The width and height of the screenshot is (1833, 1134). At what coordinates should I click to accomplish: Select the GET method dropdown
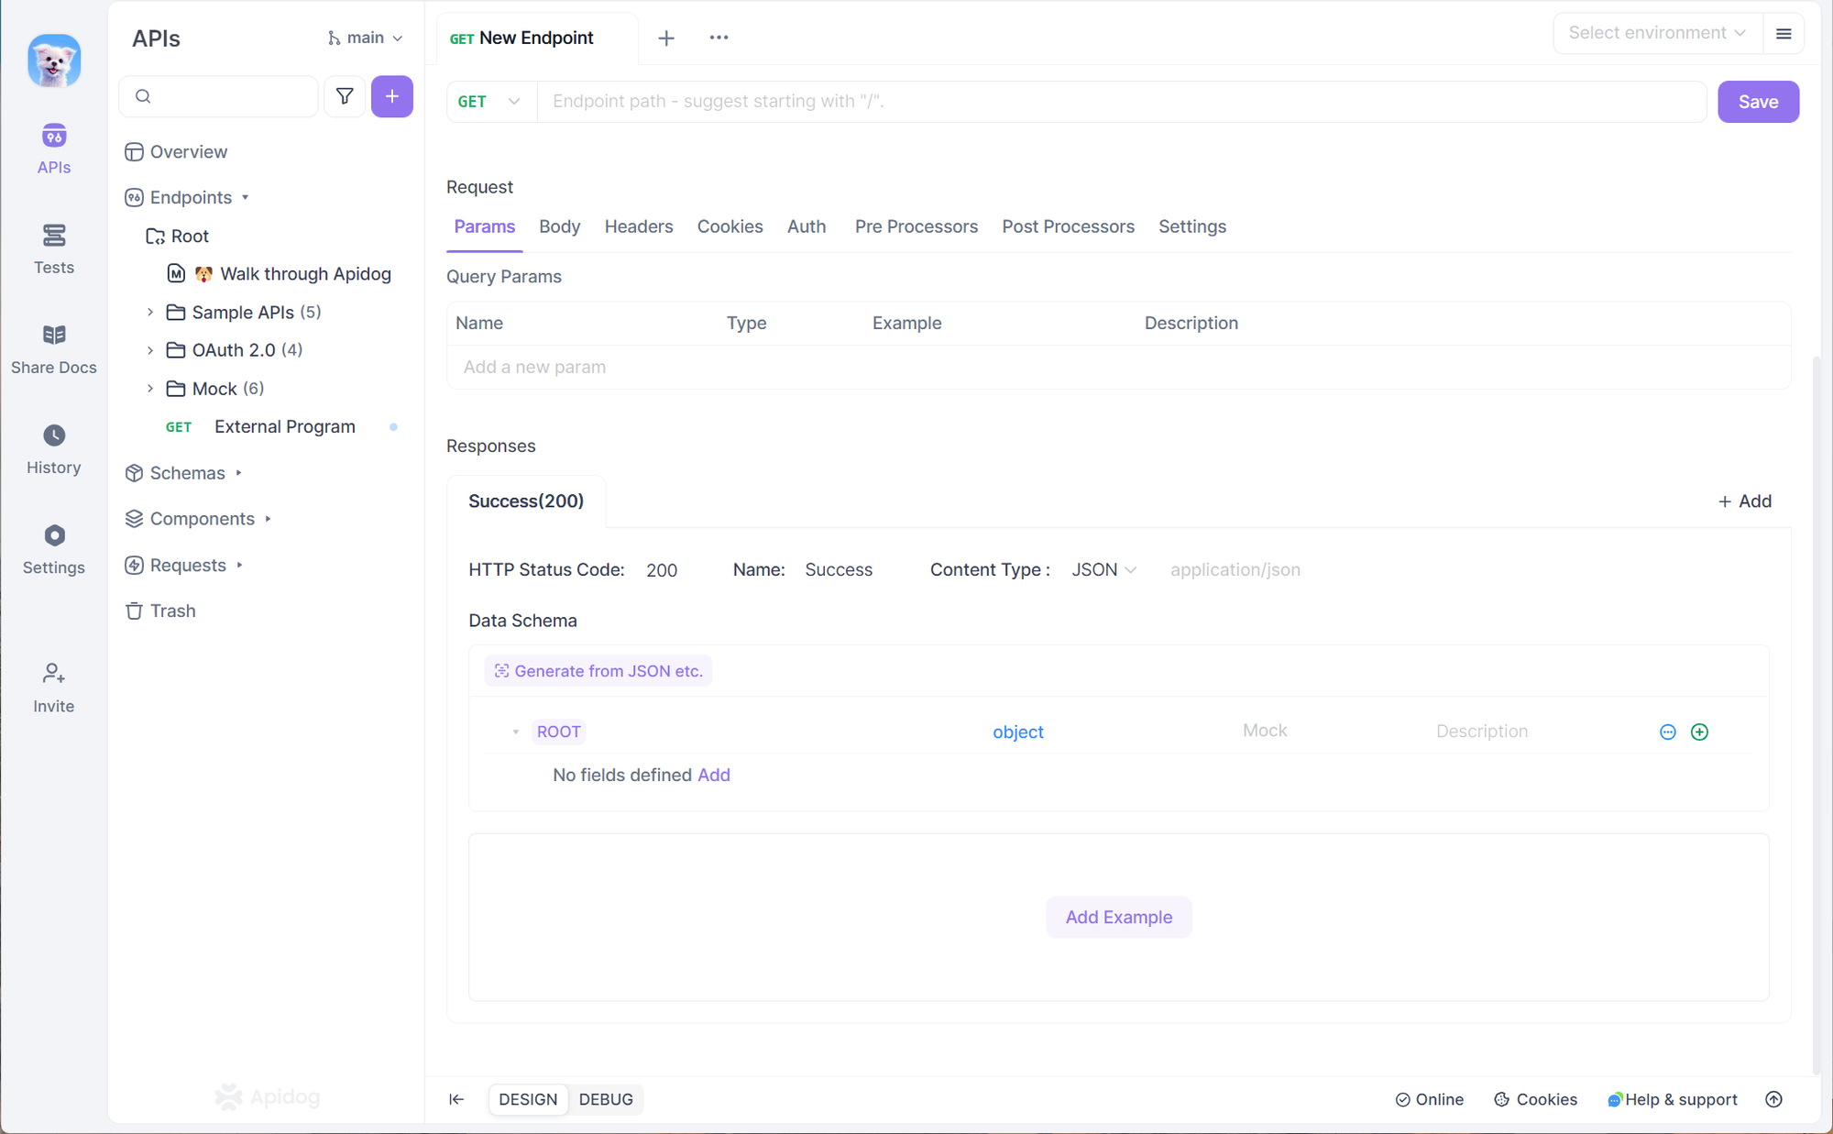tap(488, 101)
